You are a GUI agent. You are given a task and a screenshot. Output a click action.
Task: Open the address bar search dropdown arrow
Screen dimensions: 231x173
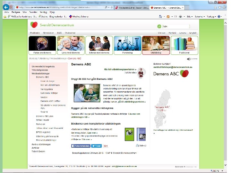[x=109, y=7]
